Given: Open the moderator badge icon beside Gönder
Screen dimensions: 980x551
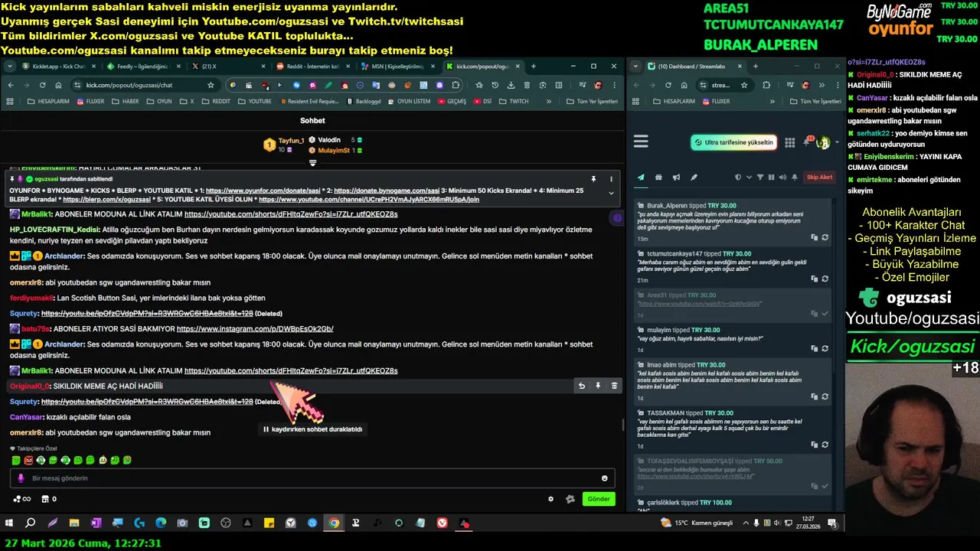Looking at the screenshot, I should point(570,499).
